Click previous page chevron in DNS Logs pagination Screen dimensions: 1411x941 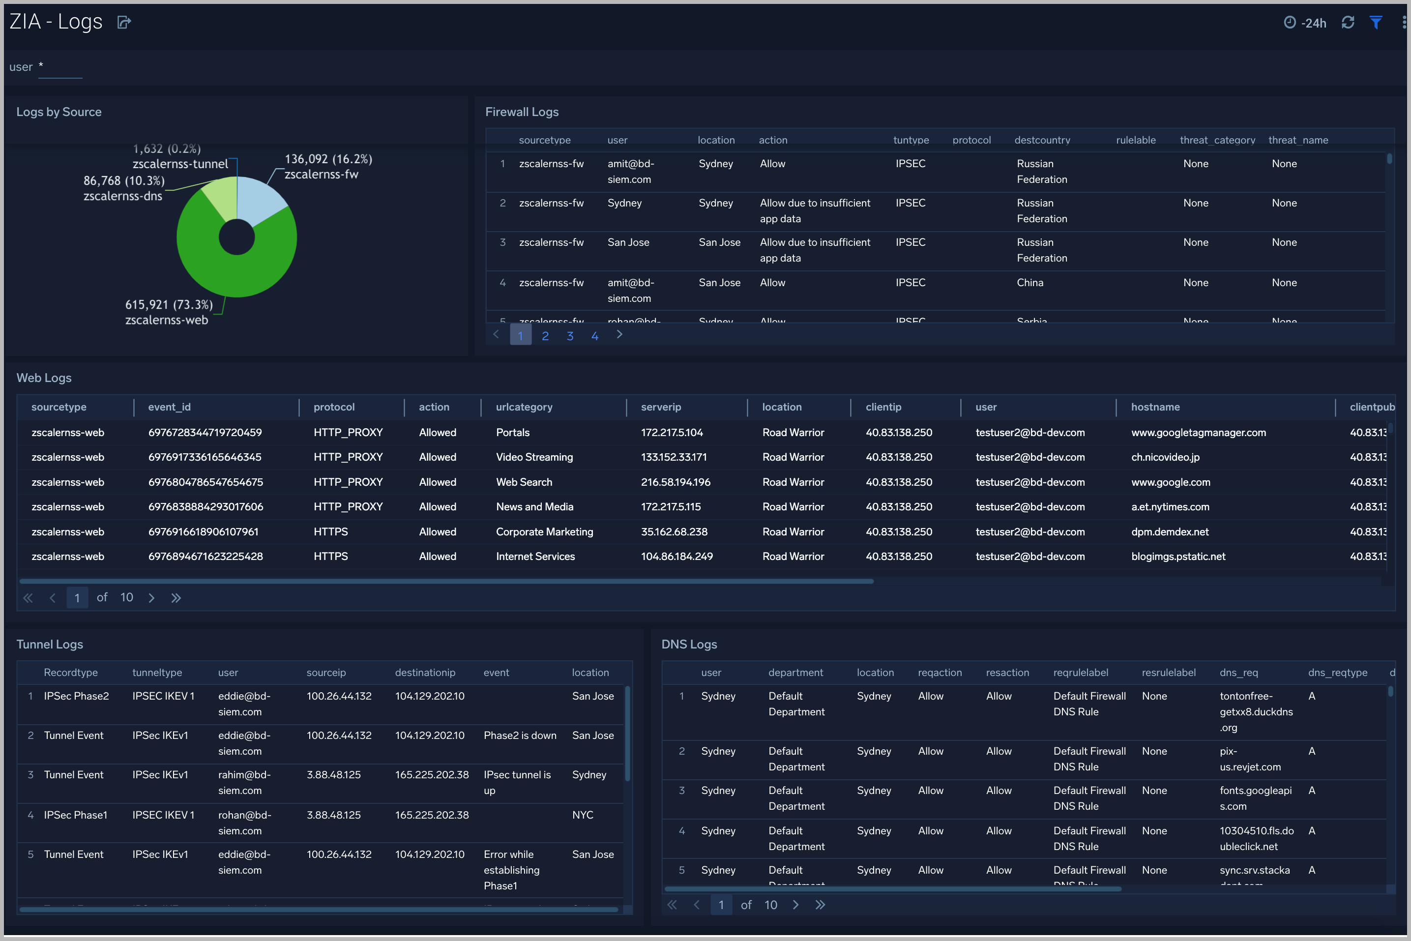697,905
